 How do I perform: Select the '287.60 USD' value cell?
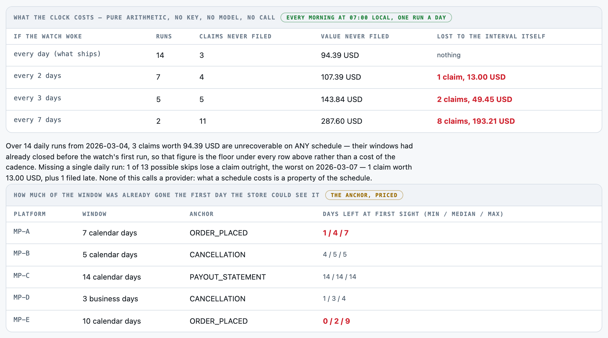click(342, 121)
